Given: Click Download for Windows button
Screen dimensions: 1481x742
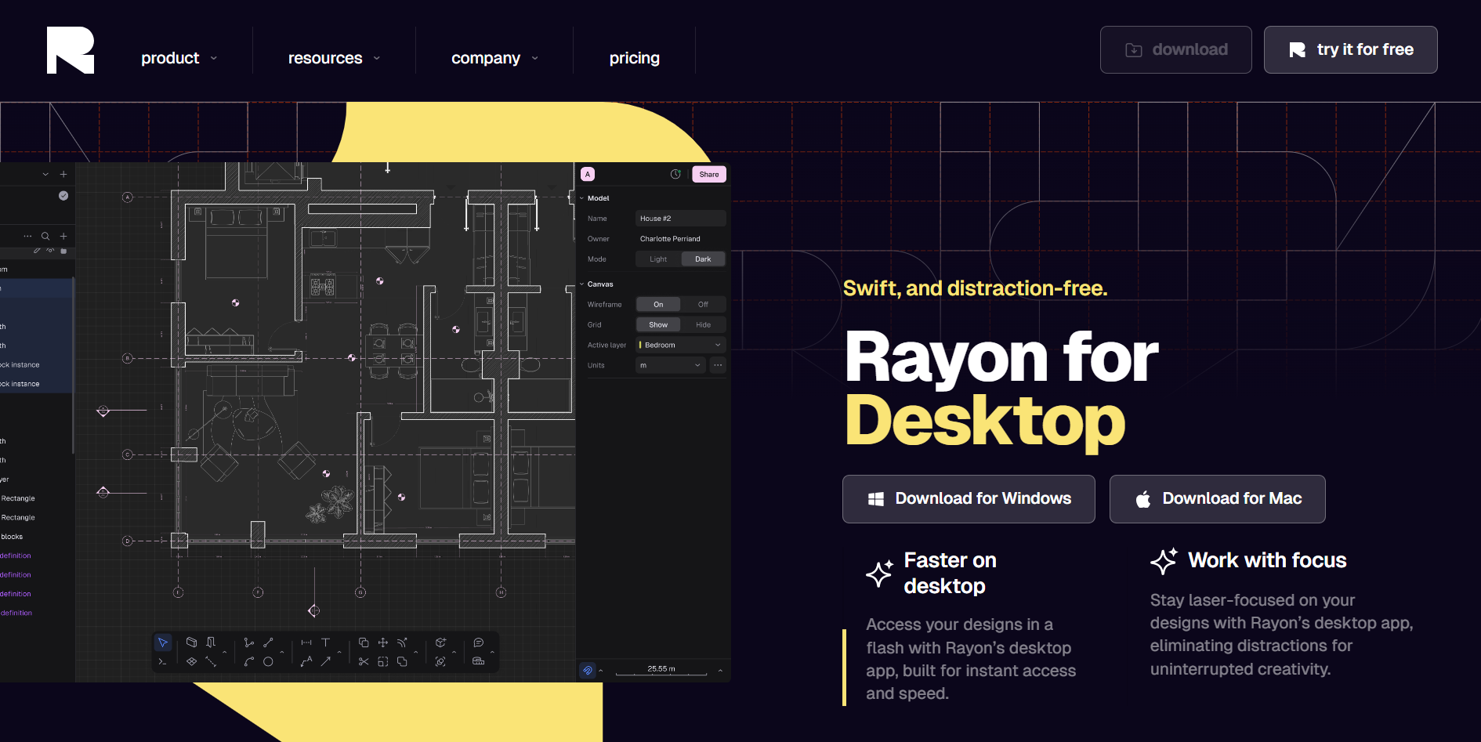Looking at the screenshot, I should tap(969, 499).
